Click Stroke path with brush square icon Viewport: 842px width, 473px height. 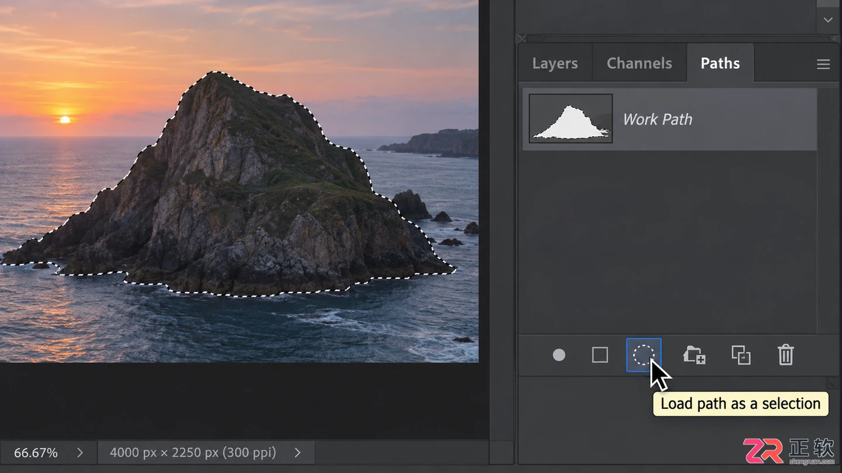(600, 355)
